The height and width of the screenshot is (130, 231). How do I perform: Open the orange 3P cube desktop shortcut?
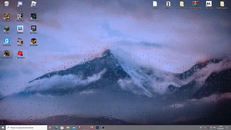(34, 41)
